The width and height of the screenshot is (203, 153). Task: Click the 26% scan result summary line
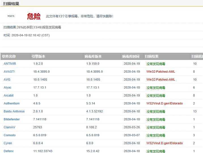32,27
